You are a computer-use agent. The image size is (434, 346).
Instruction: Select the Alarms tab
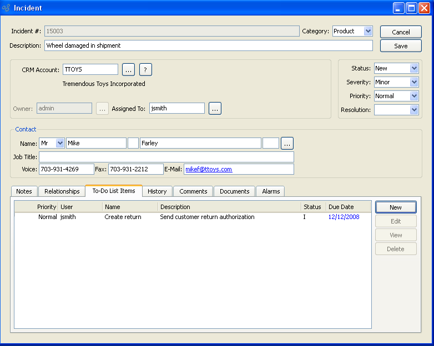[271, 191]
